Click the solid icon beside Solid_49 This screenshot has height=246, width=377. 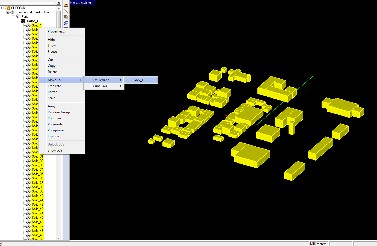[28, 235]
